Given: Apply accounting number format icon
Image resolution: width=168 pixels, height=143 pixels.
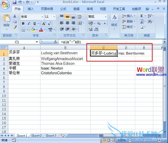Looking at the screenshot, I should (90, 24).
